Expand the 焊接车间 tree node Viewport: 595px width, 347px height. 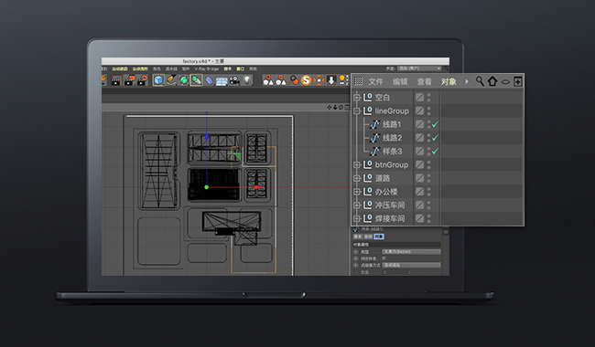[357, 218]
